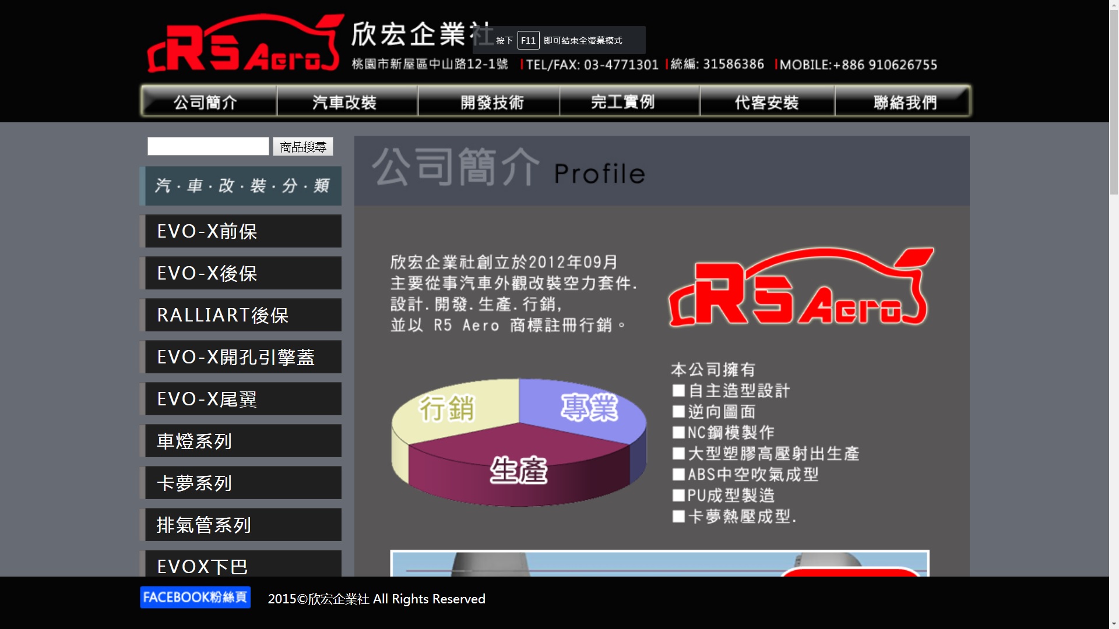This screenshot has height=629, width=1119.
Task: Select the EVO-X尾翼 category
Action: [241, 399]
